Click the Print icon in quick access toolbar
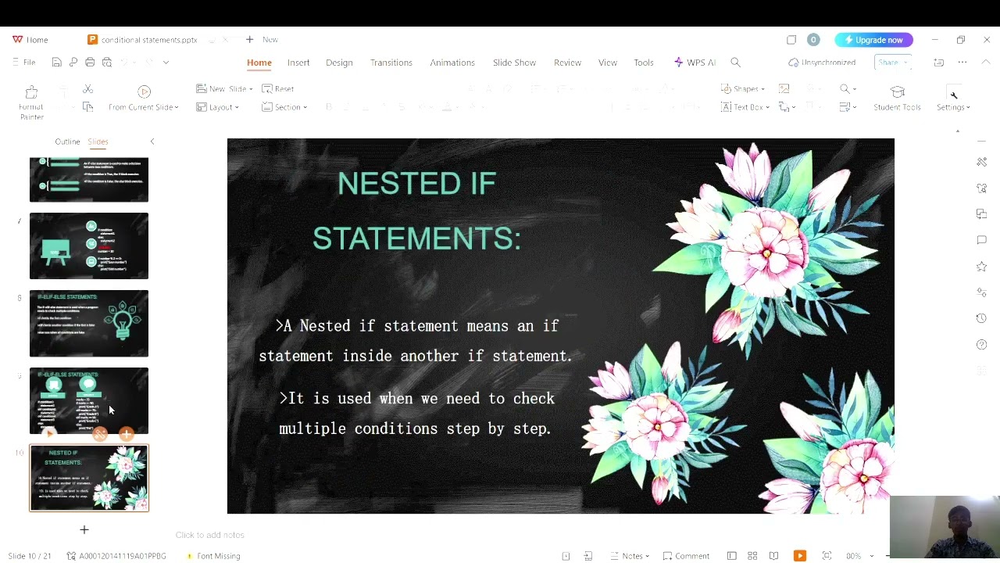Image resolution: width=1000 pixels, height=563 pixels. pos(90,63)
